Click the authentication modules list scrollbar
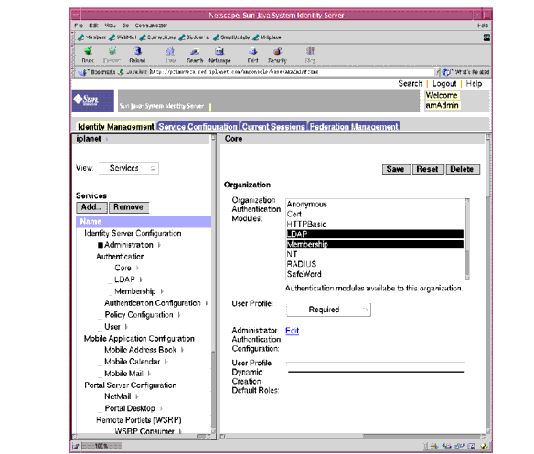Viewport: 534px width, 454px height. tap(467, 239)
